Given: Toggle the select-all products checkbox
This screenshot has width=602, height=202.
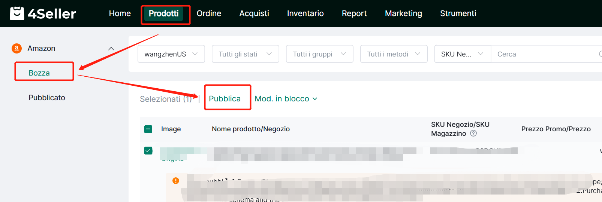Looking at the screenshot, I should (148, 129).
